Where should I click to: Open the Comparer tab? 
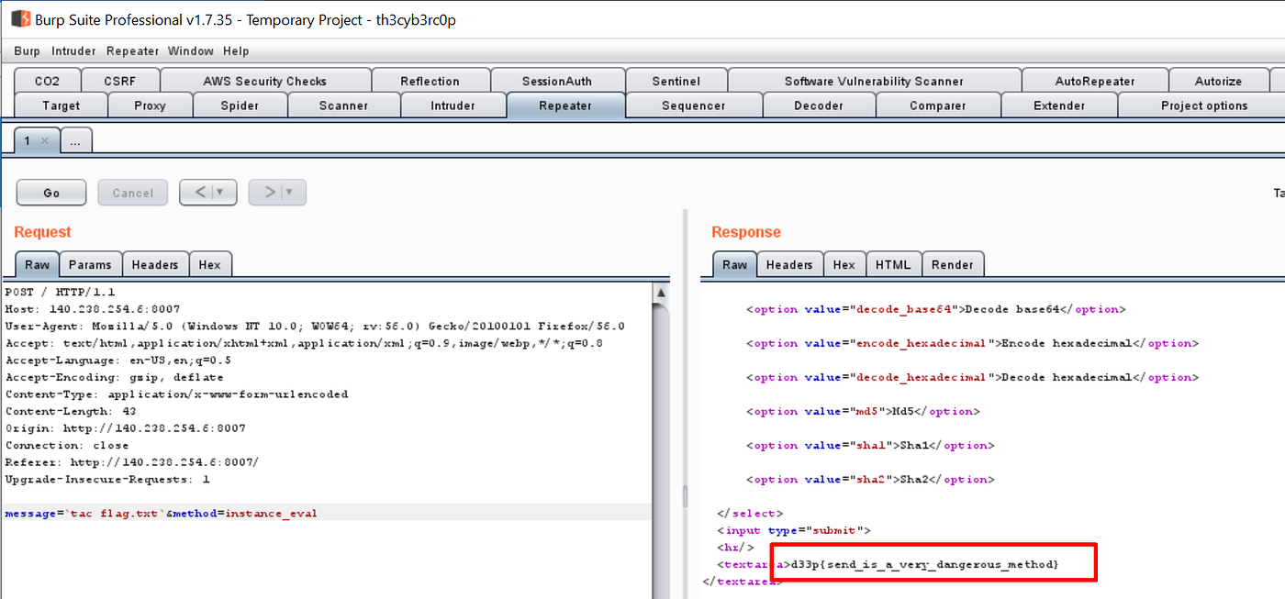(x=939, y=105)
